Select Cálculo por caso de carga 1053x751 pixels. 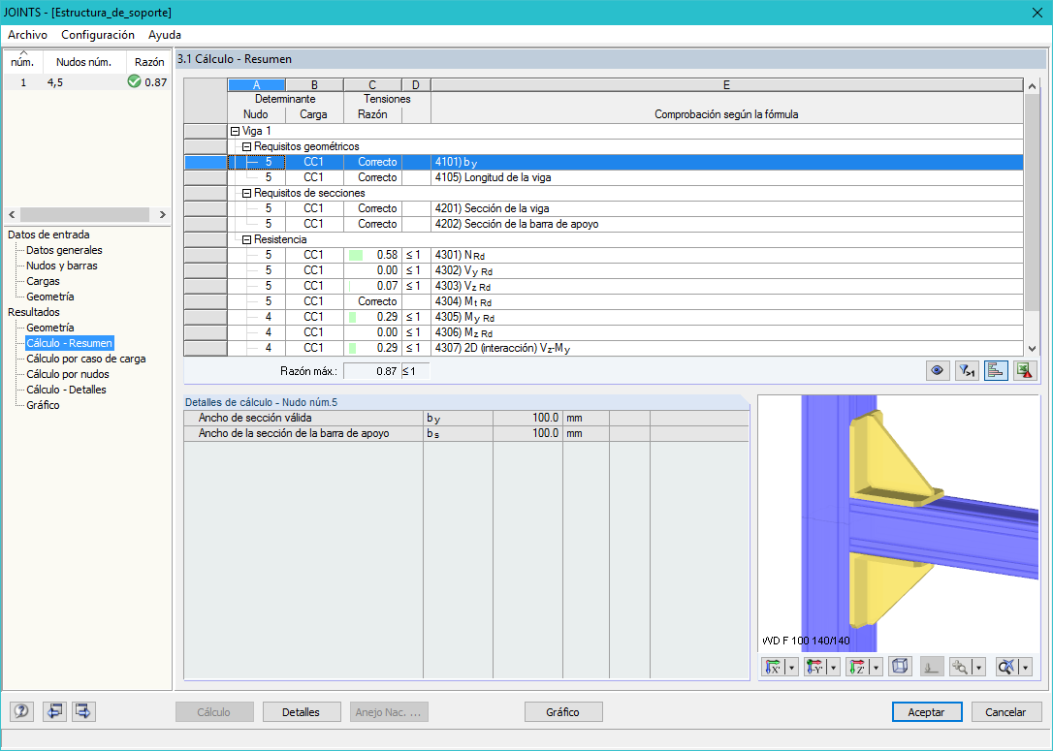pyautogui.click(x=86, y=359)
